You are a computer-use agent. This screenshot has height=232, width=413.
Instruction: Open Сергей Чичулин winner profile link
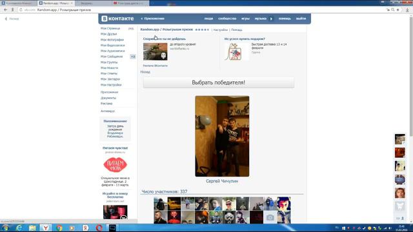pyautogui.click(x=222, y=181)
